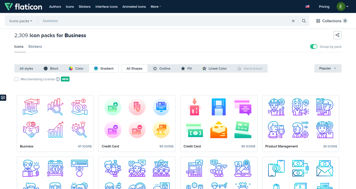Click the feedback icon on the left edge
This screenshot has width=356, height=189.
pos(3,97)
